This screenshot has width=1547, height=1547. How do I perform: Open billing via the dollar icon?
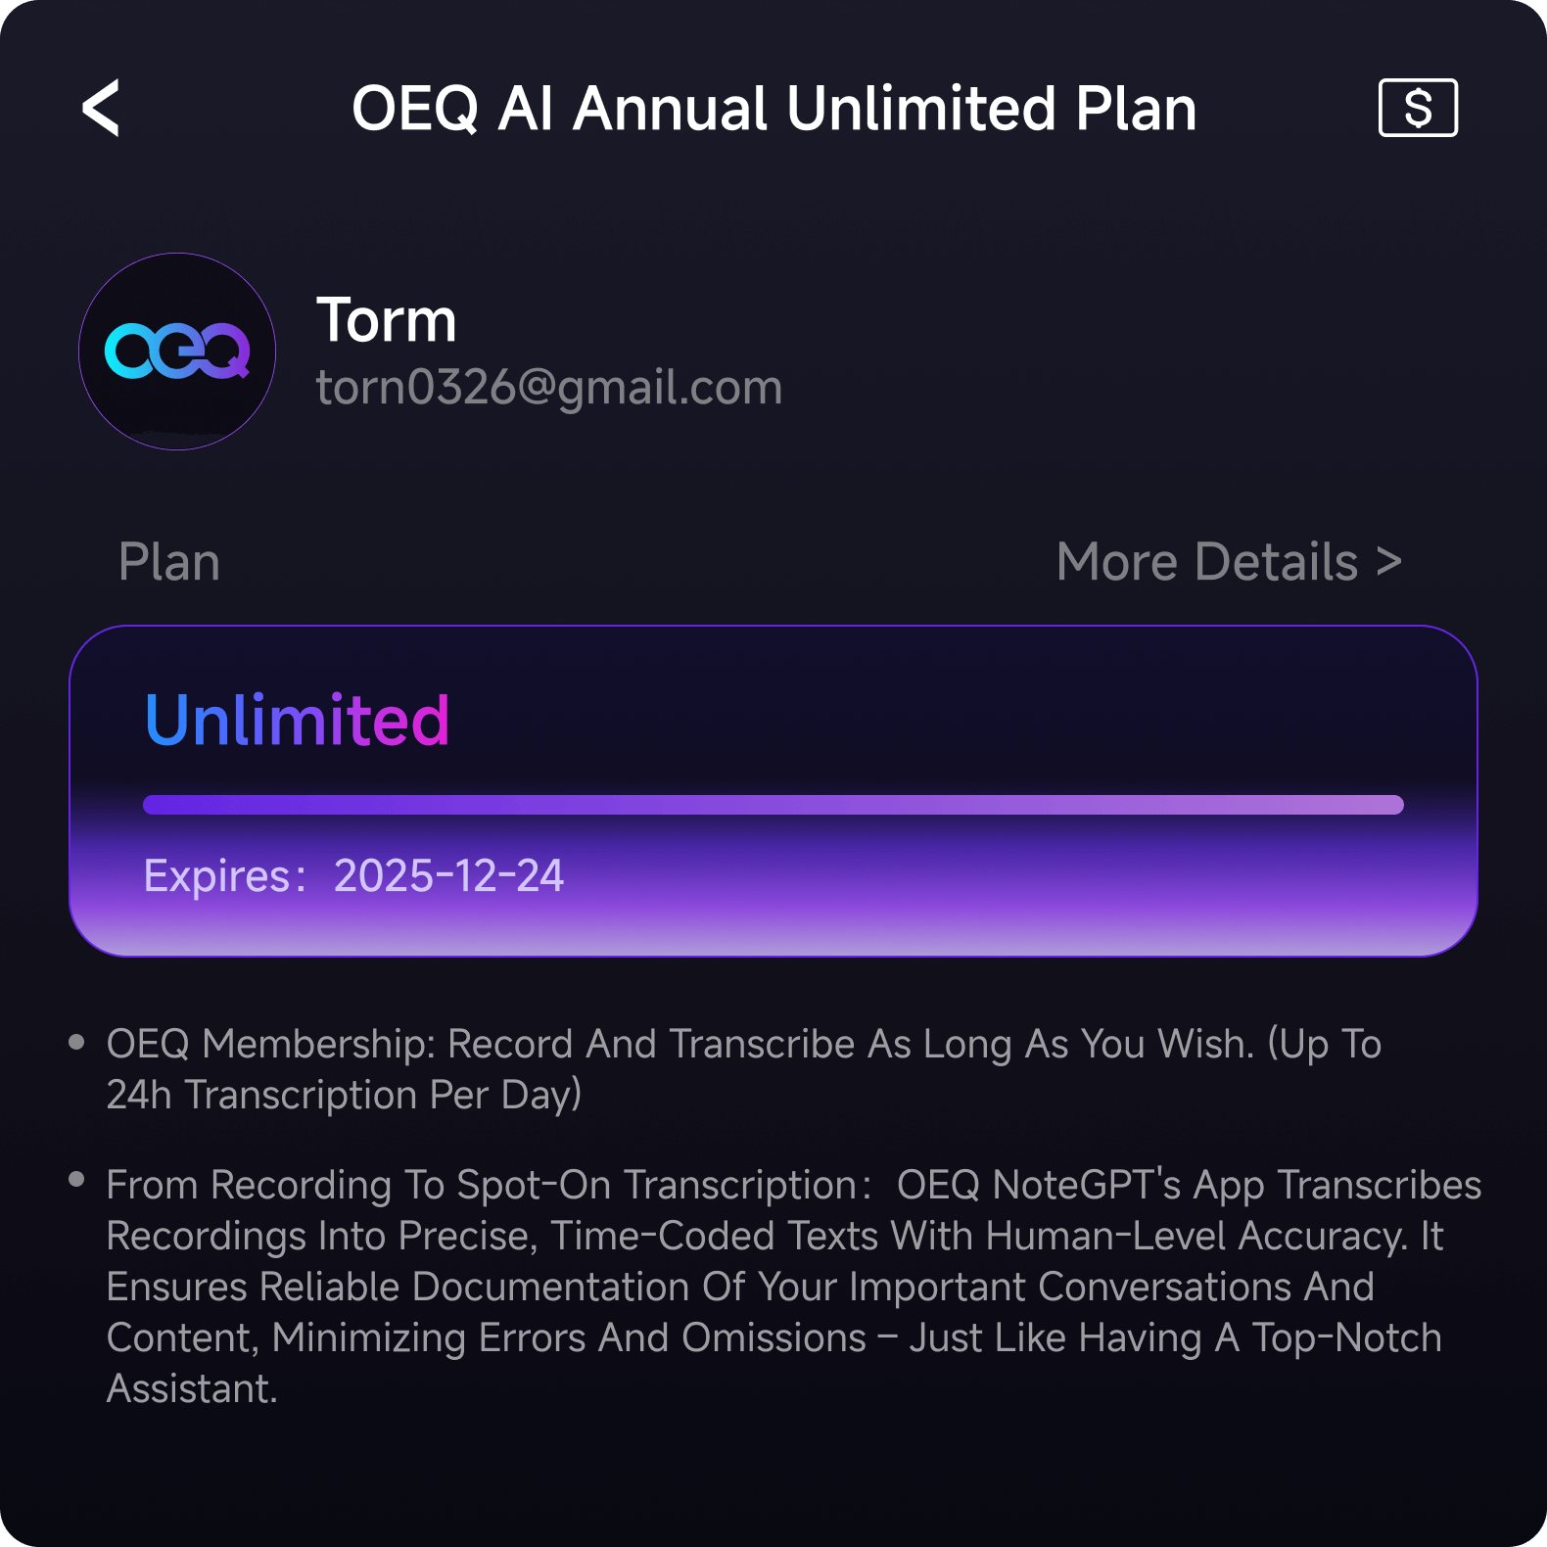pos(1418,108)
